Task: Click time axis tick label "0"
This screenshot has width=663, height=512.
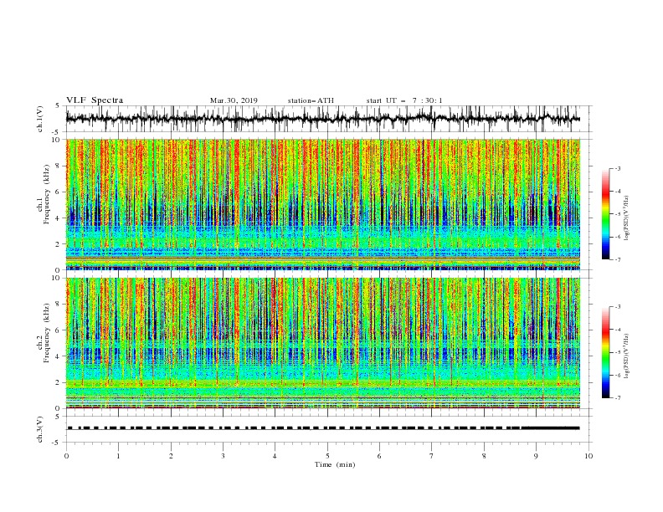Action: [x=66, y=456]
